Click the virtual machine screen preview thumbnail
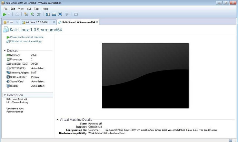This screenshot has height=142, width=238. coord(145,75)
